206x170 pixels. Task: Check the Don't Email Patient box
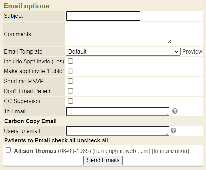(x=70, y=91)
